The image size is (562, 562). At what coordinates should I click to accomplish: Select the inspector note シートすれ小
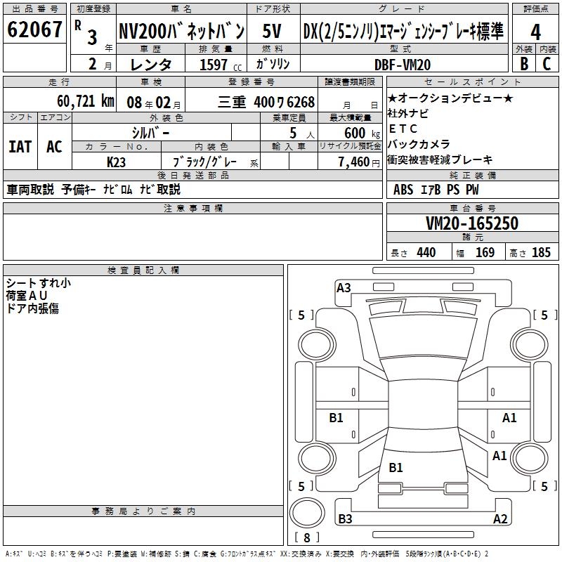pos(39,283)
